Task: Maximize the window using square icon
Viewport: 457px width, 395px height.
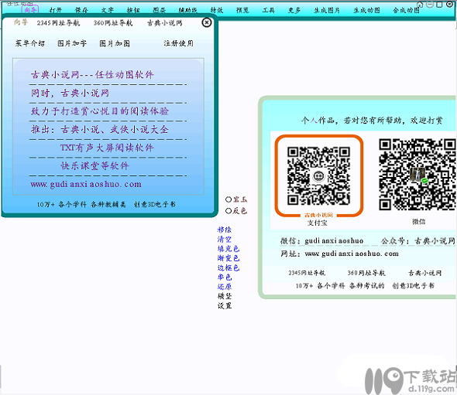Action: (x=439, y=4)
